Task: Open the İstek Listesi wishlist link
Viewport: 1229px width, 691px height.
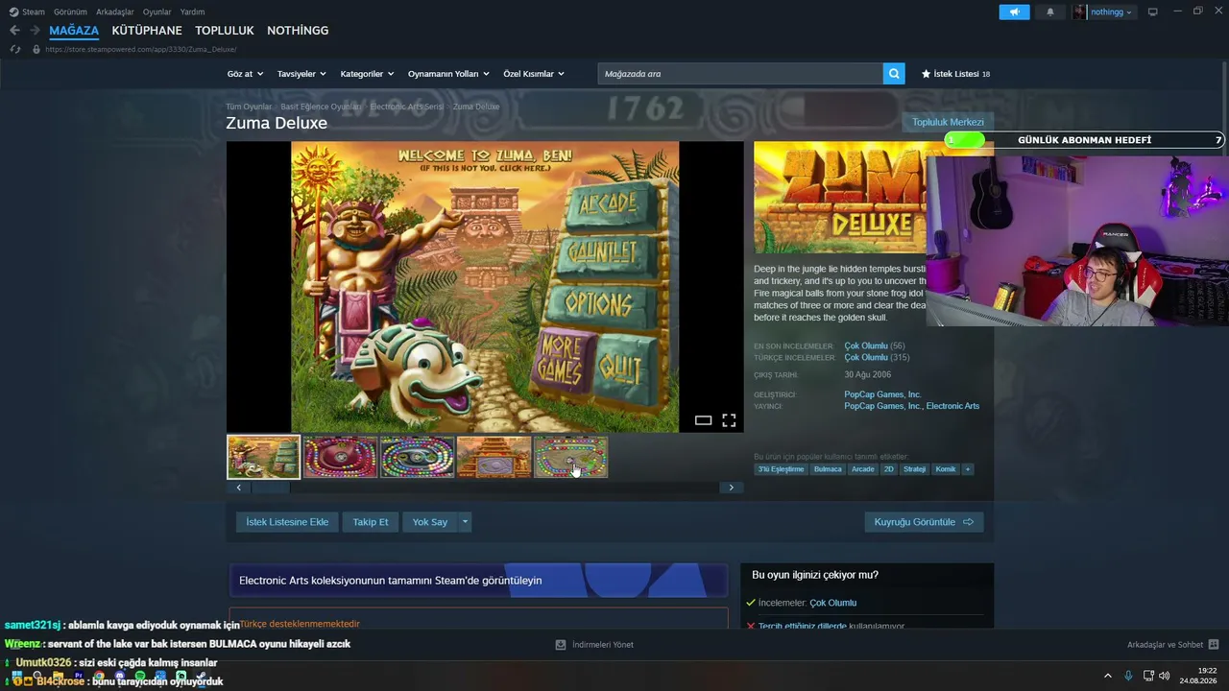Action: click(x=955, y=74)
